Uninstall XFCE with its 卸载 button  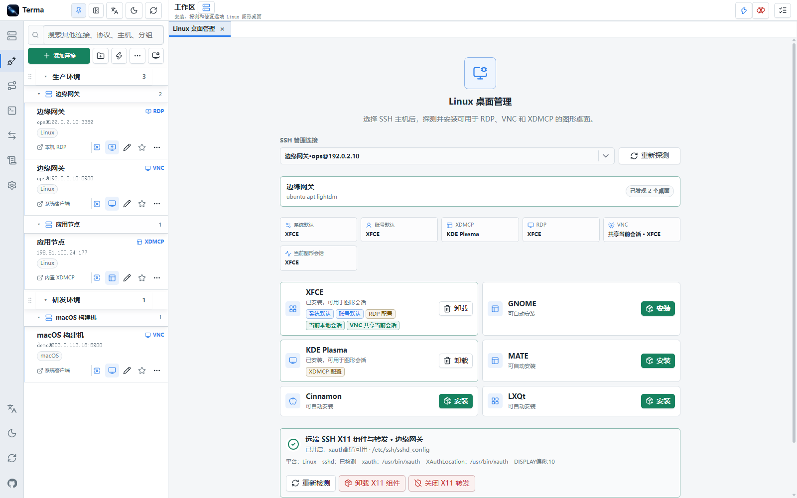pos(456,309)
